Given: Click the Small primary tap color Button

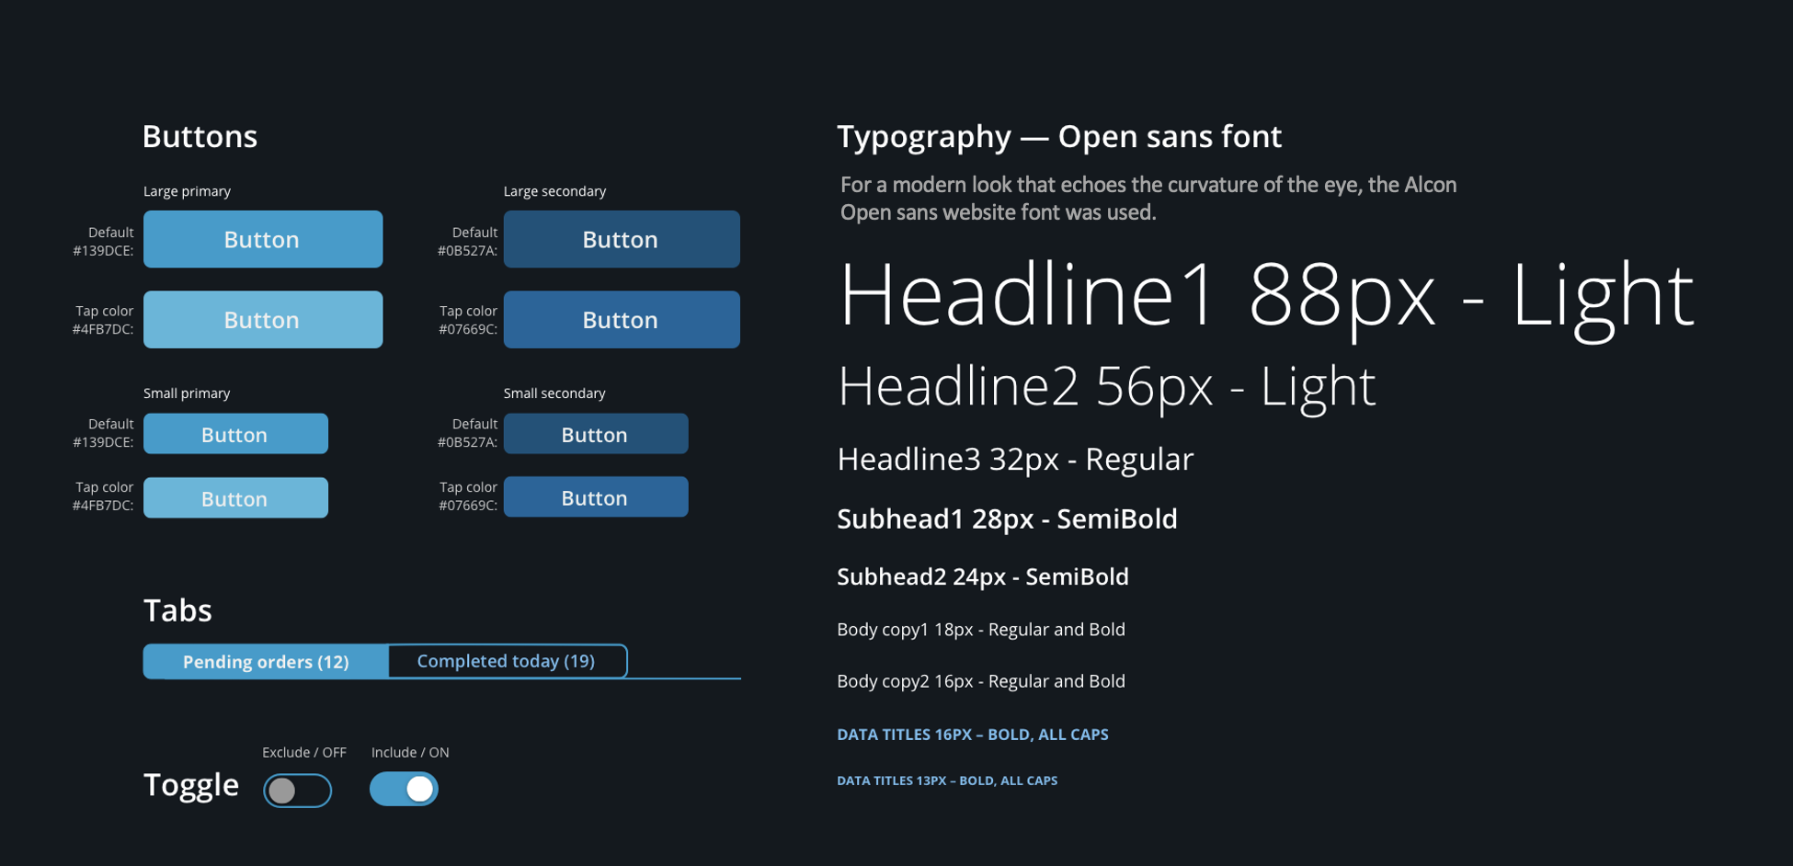Looking at the screenshot, I should [235, 497].
